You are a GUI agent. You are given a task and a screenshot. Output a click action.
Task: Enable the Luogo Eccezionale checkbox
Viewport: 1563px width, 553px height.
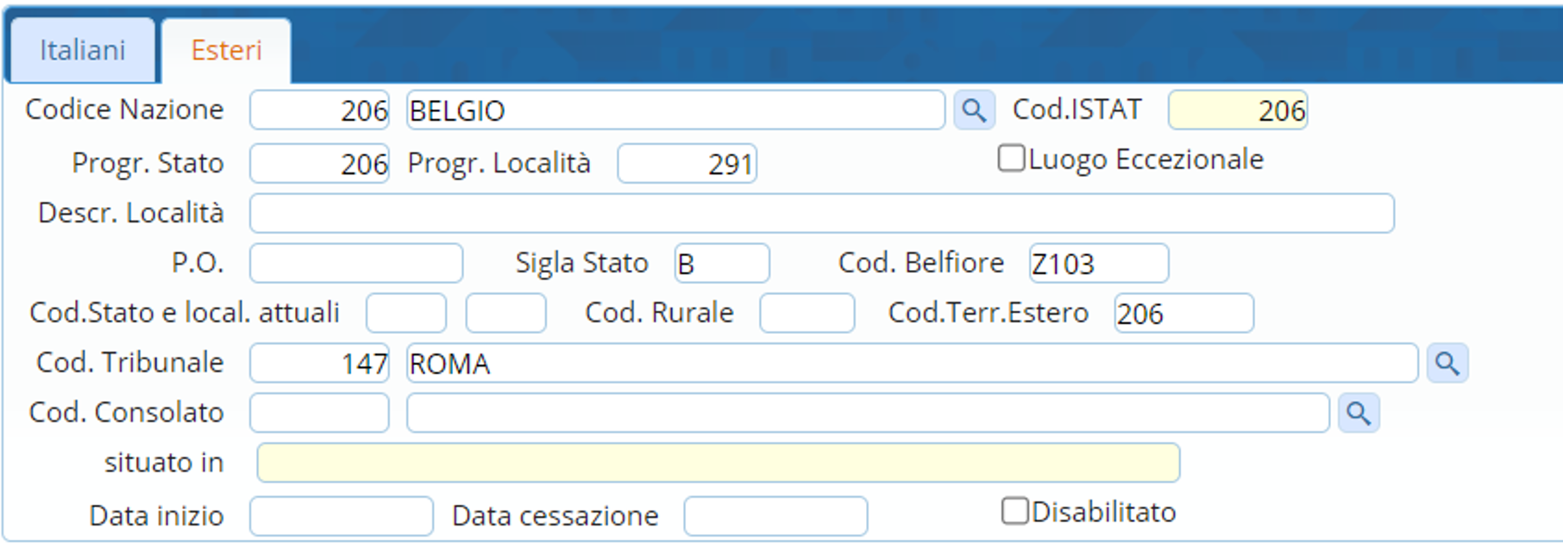click(1011, 159)
